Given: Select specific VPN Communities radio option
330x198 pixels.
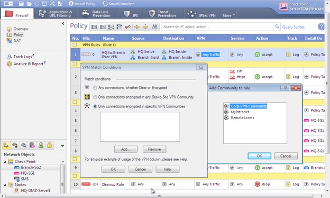Looking at the screenshot, I should 95,106.
